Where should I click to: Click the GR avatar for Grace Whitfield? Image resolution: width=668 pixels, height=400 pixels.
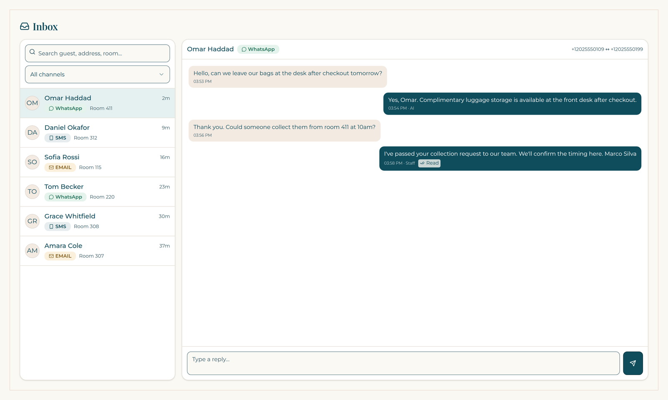[x=32, y=221]
